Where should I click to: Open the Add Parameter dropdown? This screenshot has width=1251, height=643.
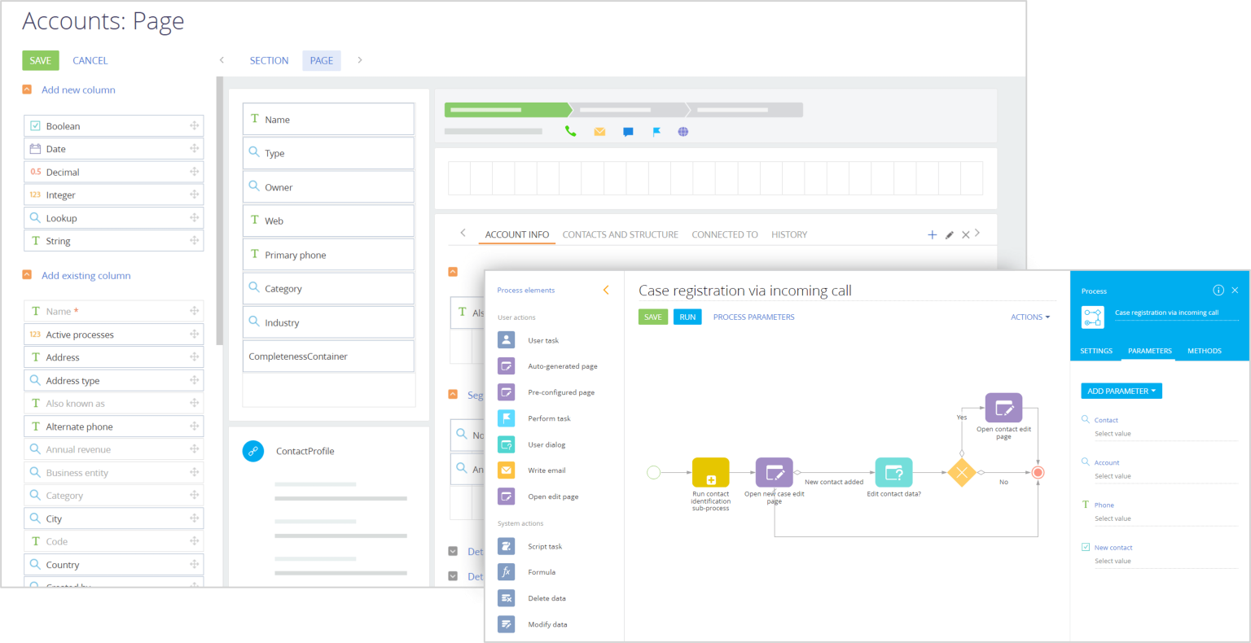1121,391
